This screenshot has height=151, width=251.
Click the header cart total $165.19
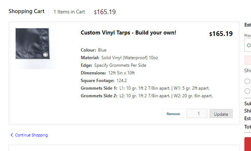pos(105,12)
